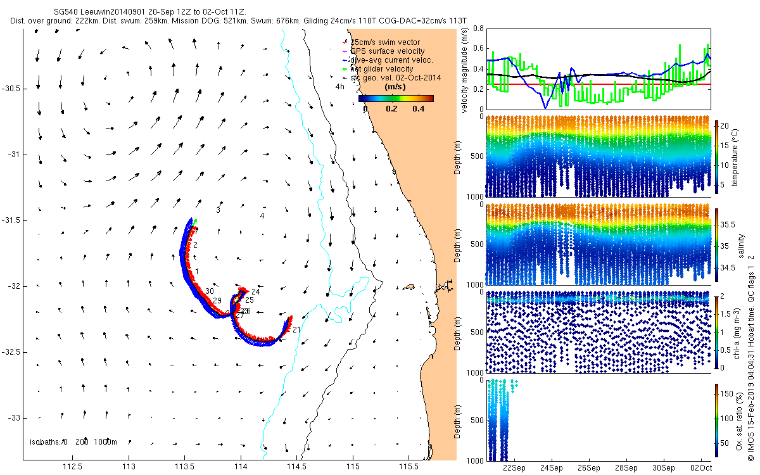Click the 'isobaths: 0 200 1000m' note
Image resolution: width=760 pixels, height=475 pixels.
[73, 441]
